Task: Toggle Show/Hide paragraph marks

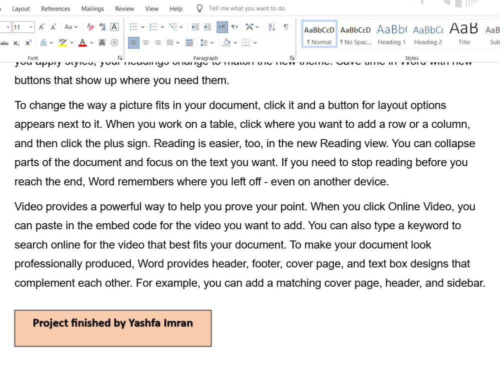Action: pos(286,27)
